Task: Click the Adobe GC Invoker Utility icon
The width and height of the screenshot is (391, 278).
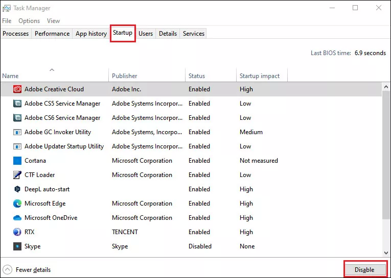Action: click(17, 132)
